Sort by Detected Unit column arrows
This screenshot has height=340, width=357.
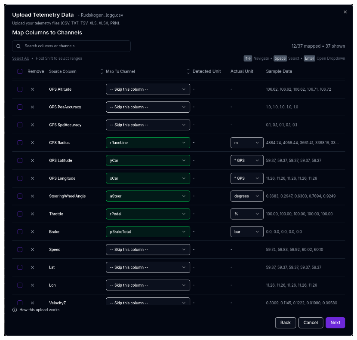click(x=188, y=71)
